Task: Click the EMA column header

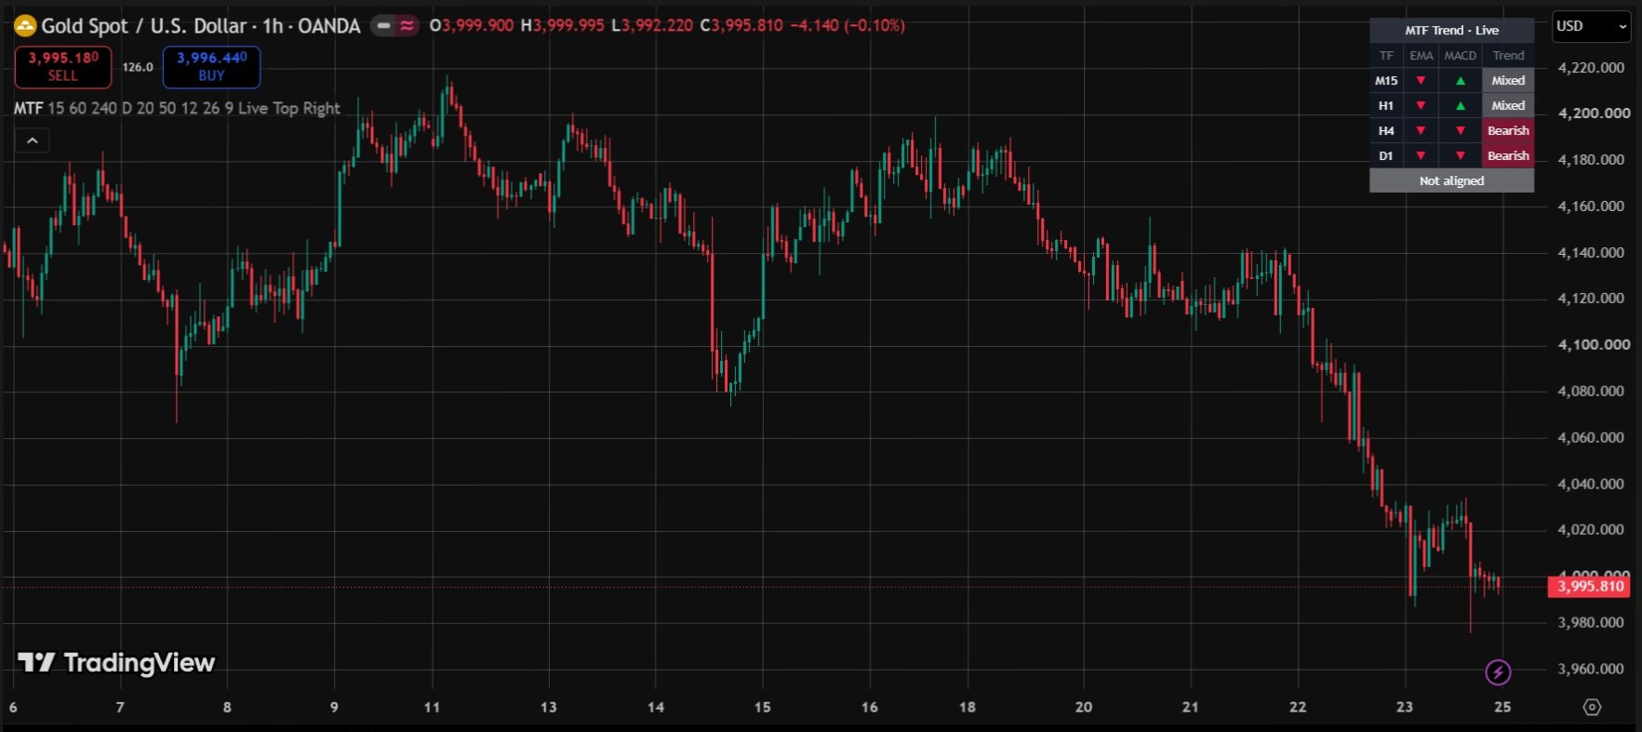Action: (x=1422, y=56)
